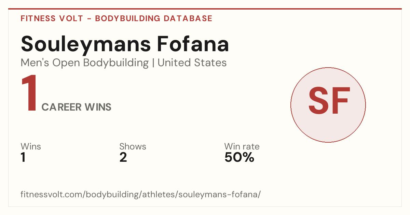410x215 pixels.
Task: Click the 50% win rate value
Action: [239, 158]
